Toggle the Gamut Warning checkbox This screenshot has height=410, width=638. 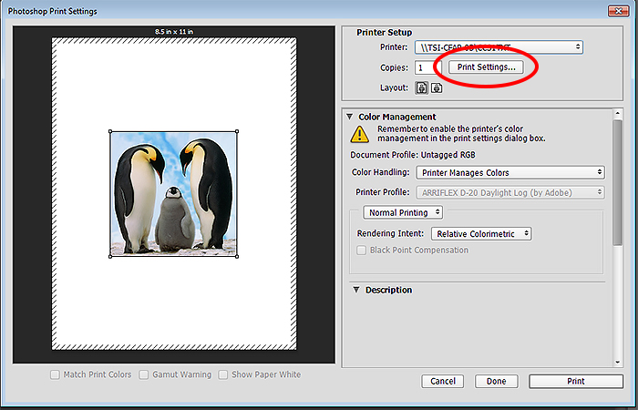pyautogui.click(x=144, y=374)
